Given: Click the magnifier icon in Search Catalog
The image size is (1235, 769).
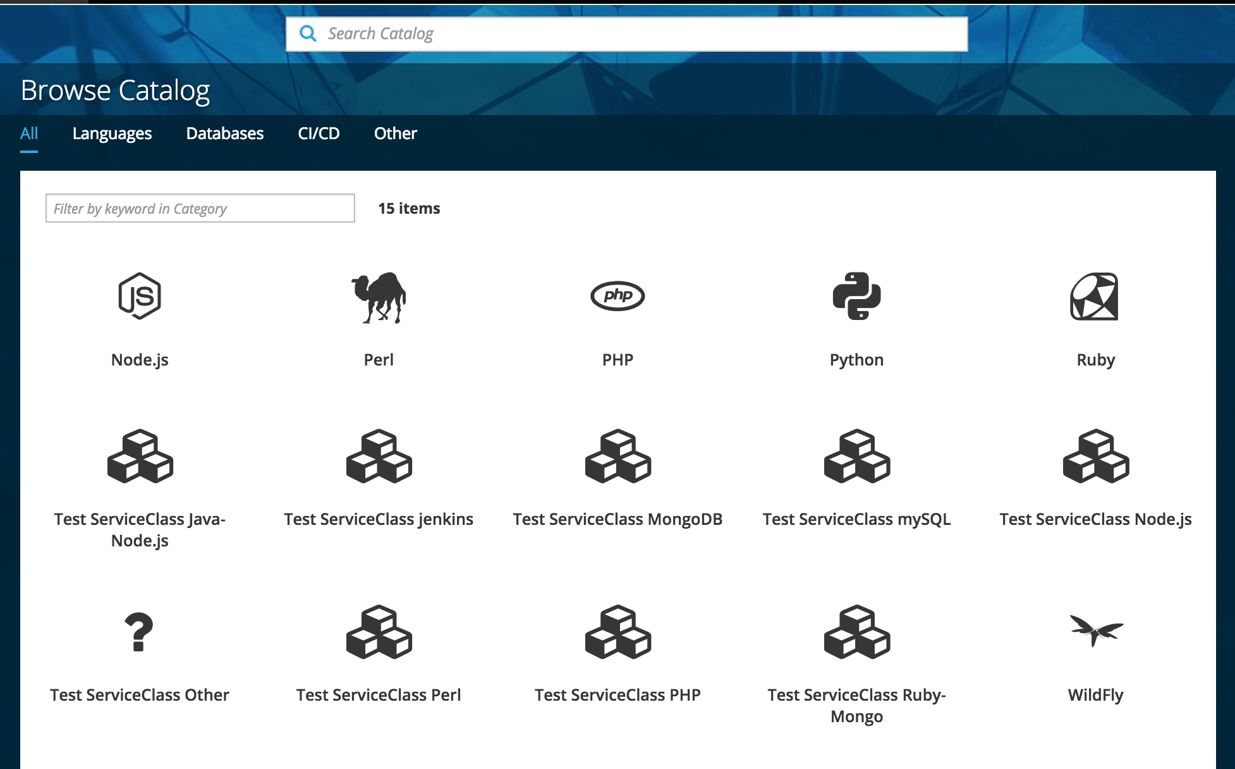Looking at the screenshot, I should pos(308,34).
